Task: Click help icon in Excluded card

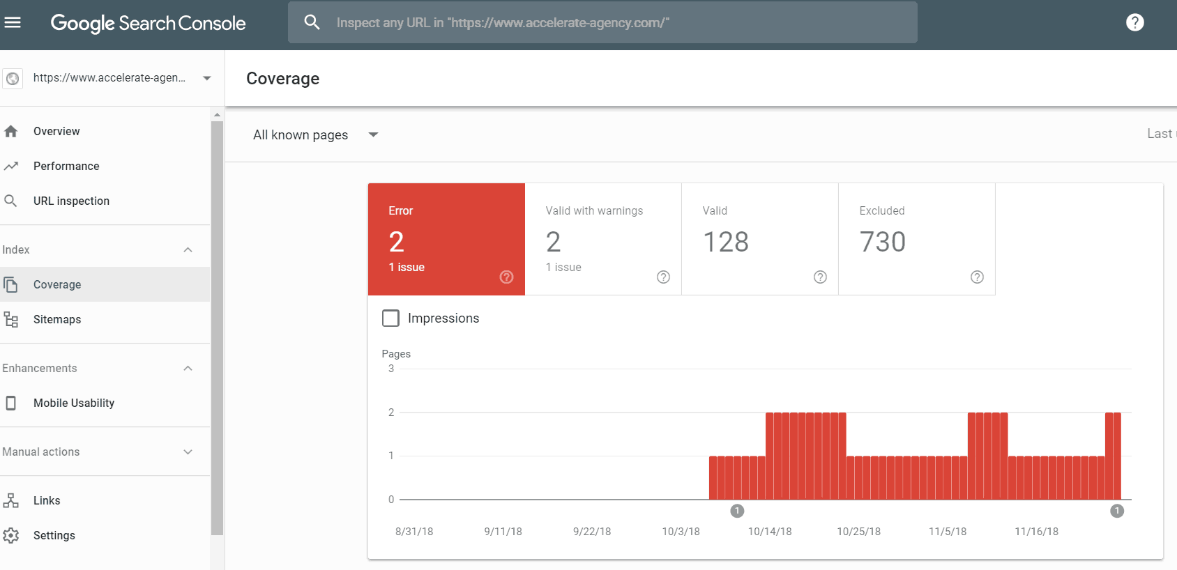Action: 977,277
